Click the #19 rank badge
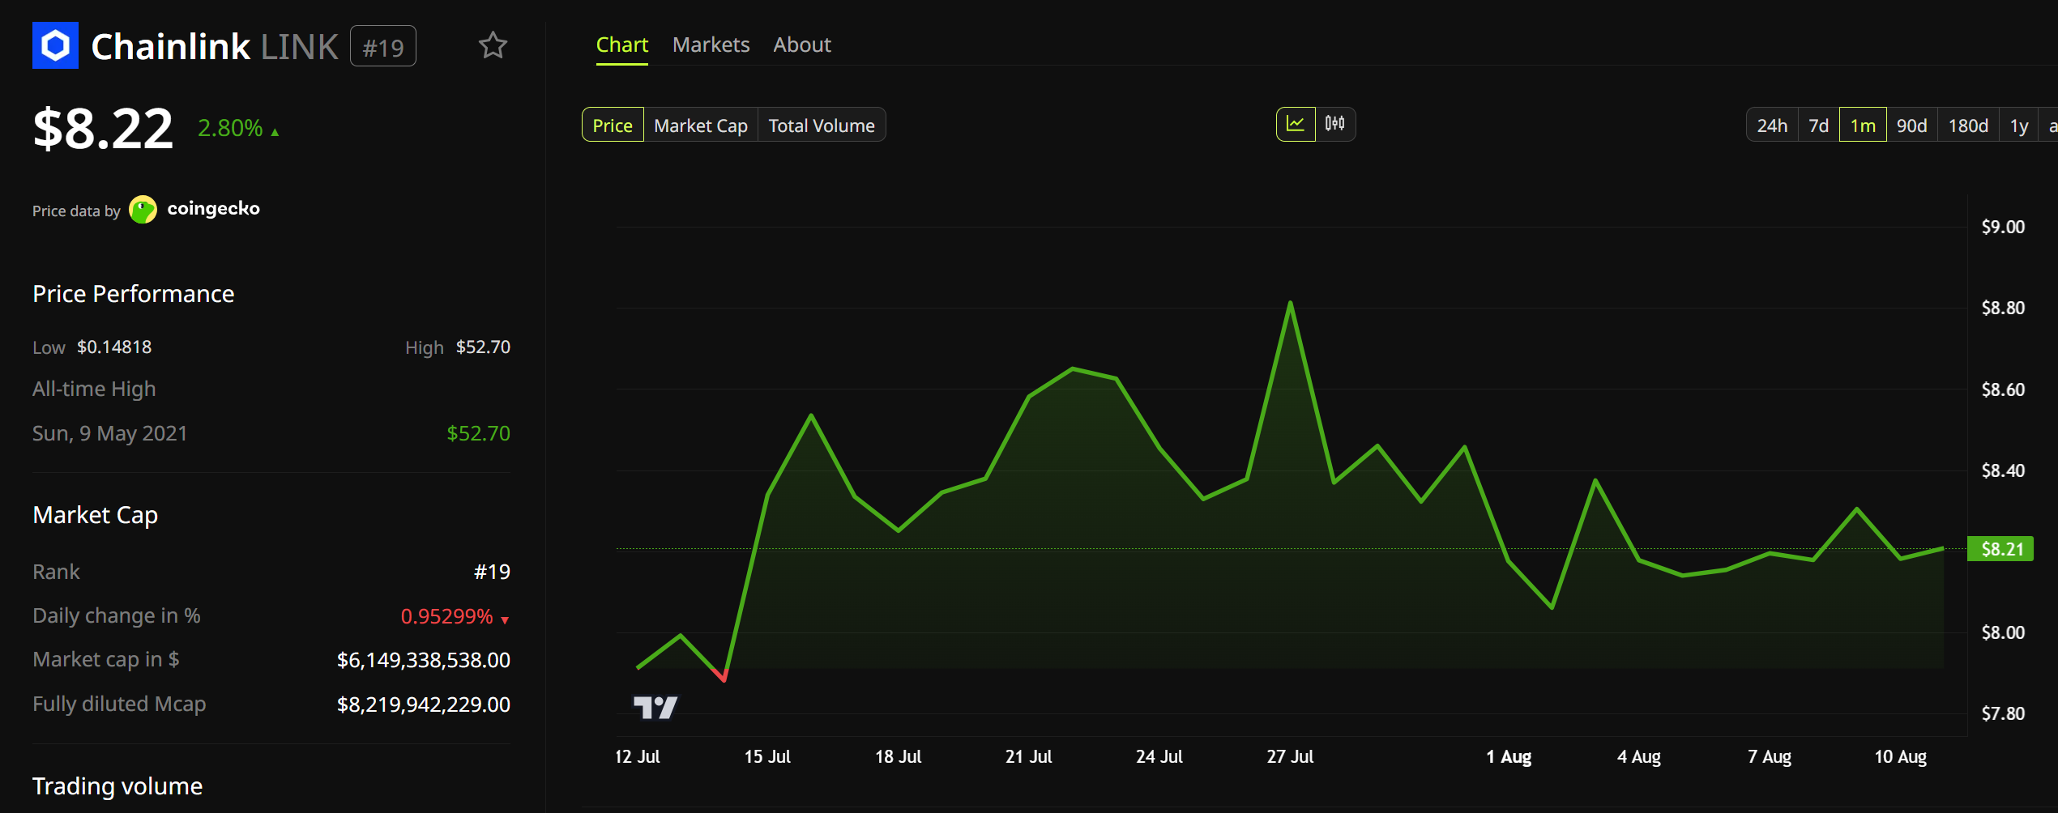This screenshot has height=813, width=2058. 383,47
